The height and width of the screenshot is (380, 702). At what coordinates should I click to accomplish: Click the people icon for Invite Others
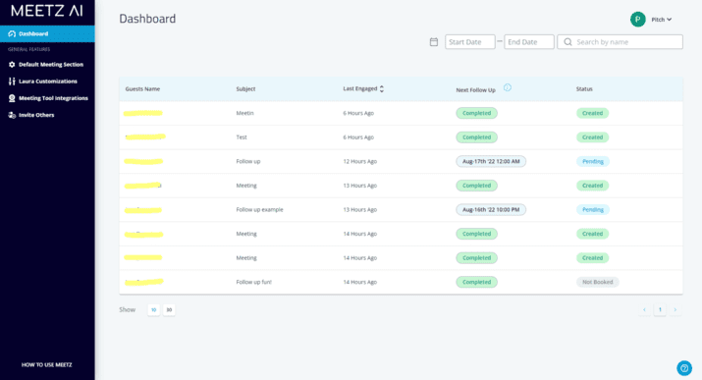12,115
